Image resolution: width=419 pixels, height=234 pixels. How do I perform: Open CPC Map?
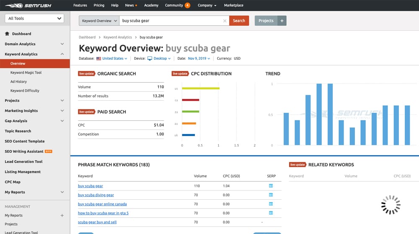tap(13, 182)
